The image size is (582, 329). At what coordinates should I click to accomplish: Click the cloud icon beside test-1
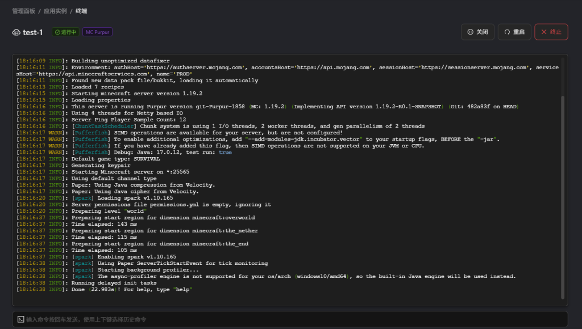coord(16,32)
